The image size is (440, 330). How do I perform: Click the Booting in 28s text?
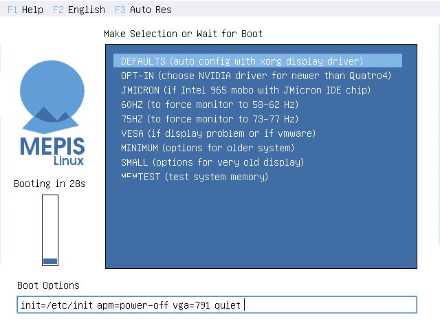coord(49,184)
